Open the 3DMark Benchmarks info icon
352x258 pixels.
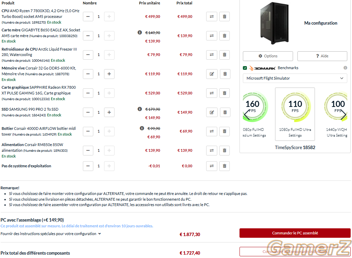tap(345, 68)
